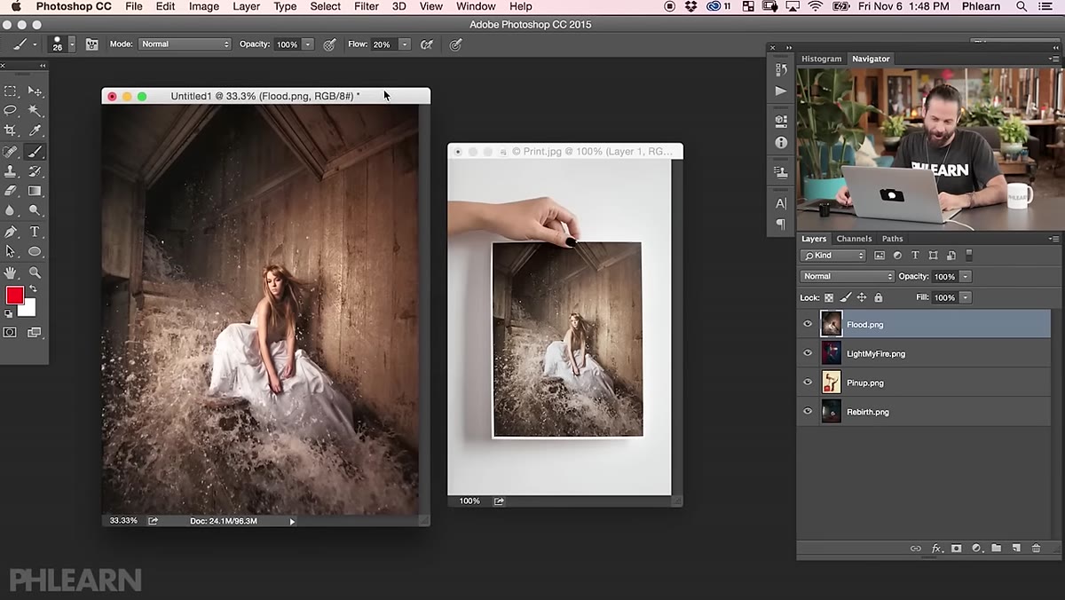Open the layer style fx menu
This screenshot has width=1065, height=600.
936,549
